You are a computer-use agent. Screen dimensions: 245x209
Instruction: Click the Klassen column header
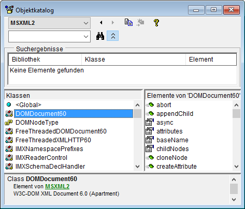coord(73,95)
